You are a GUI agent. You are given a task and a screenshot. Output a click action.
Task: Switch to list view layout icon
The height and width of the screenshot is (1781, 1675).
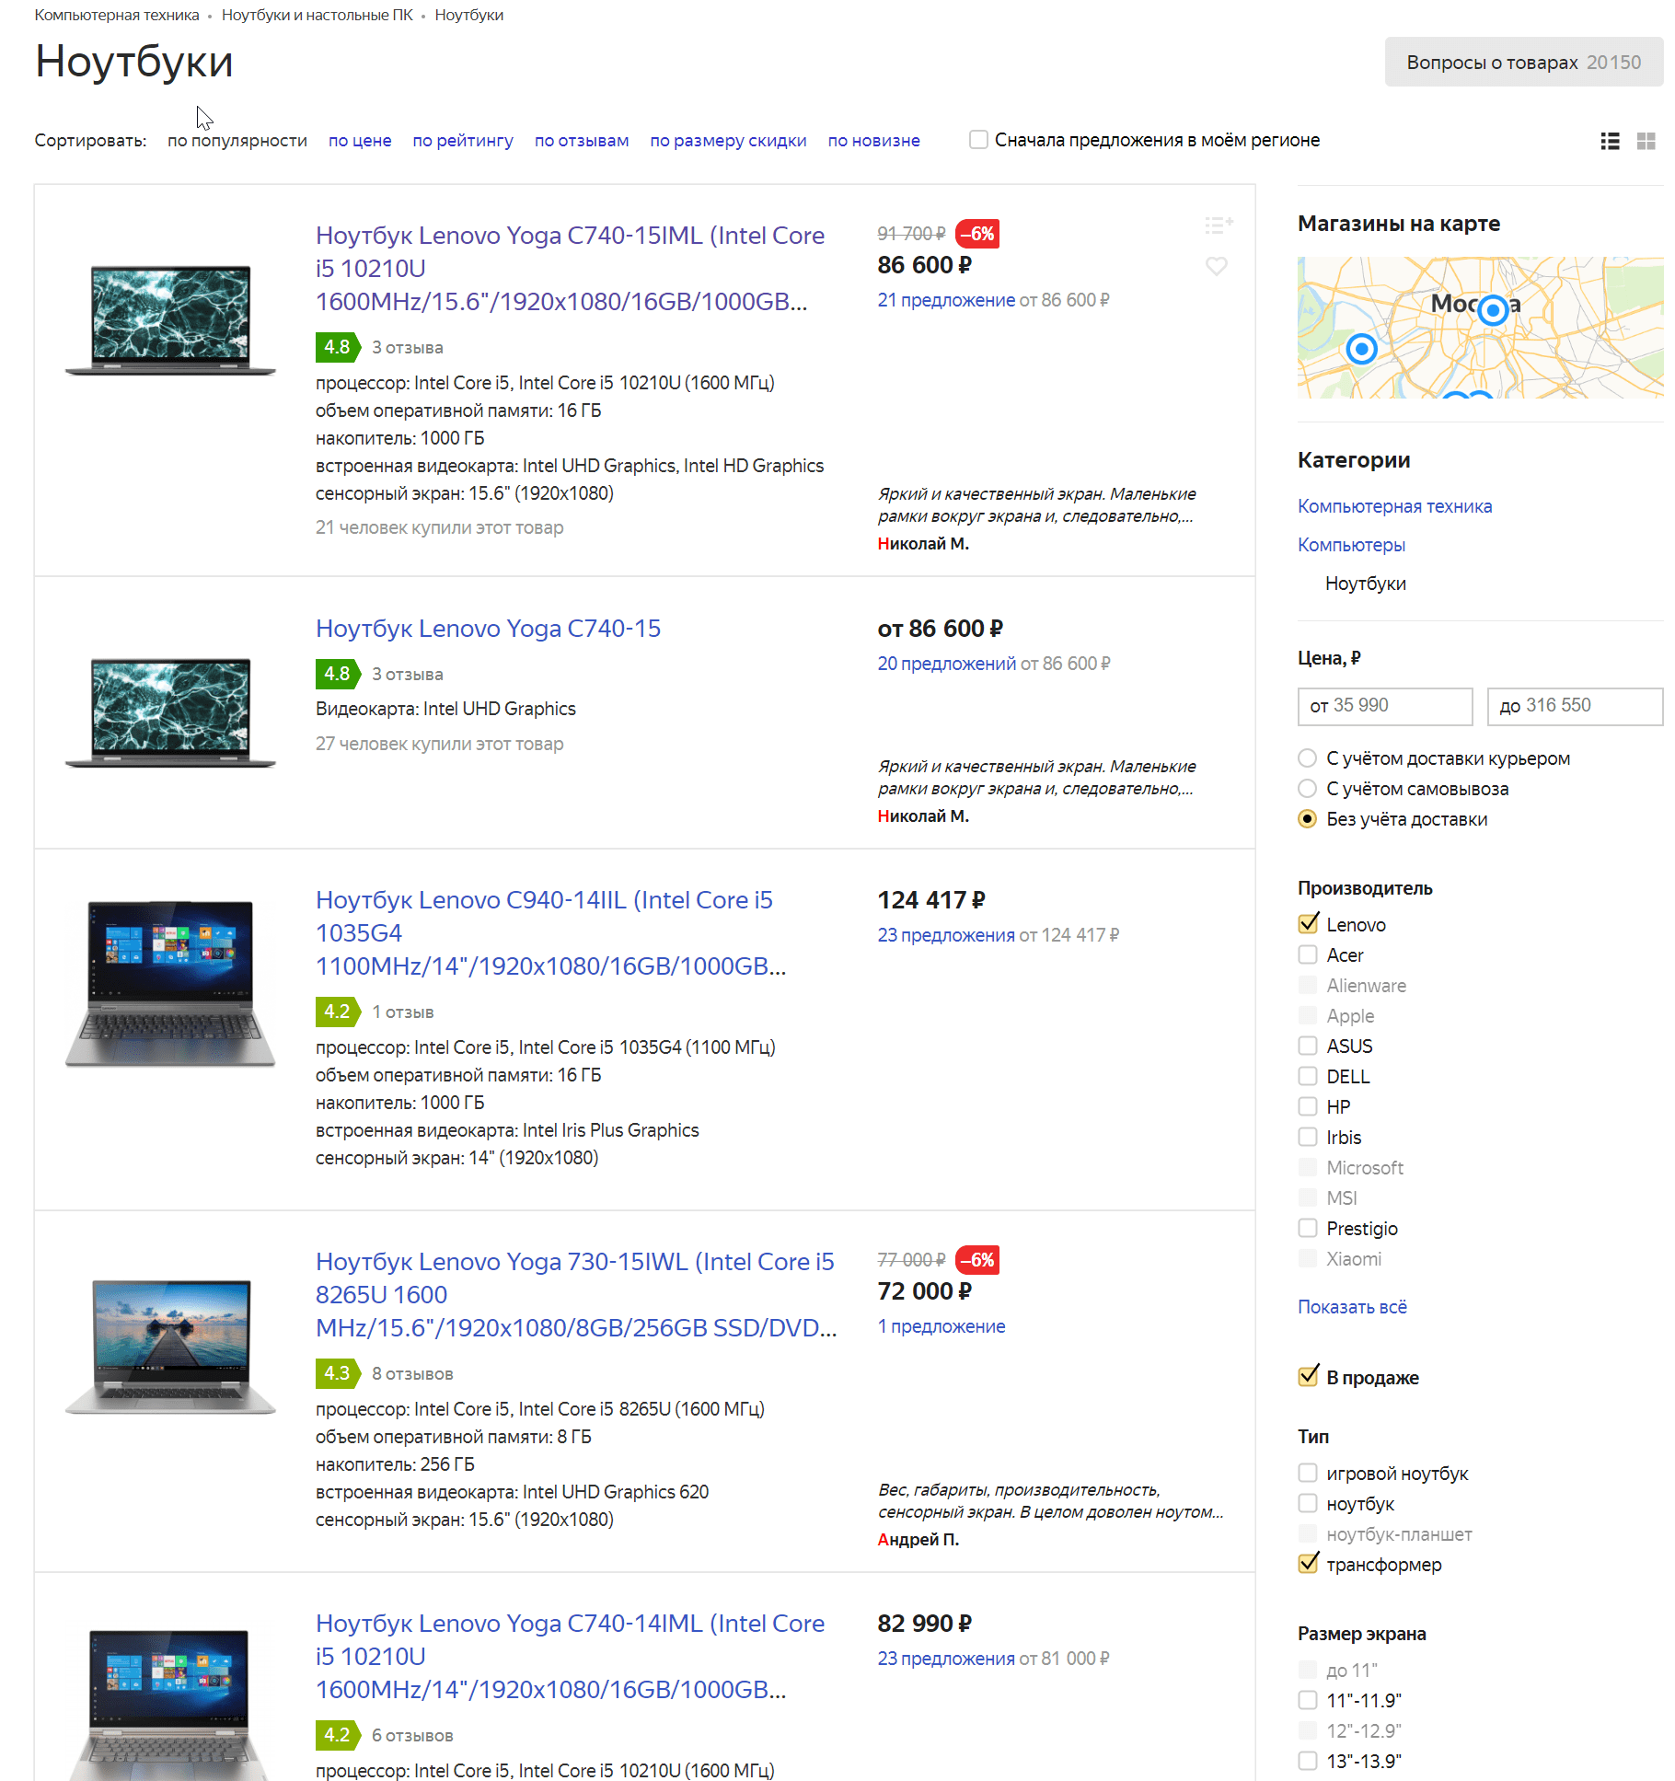[1610, 141]
